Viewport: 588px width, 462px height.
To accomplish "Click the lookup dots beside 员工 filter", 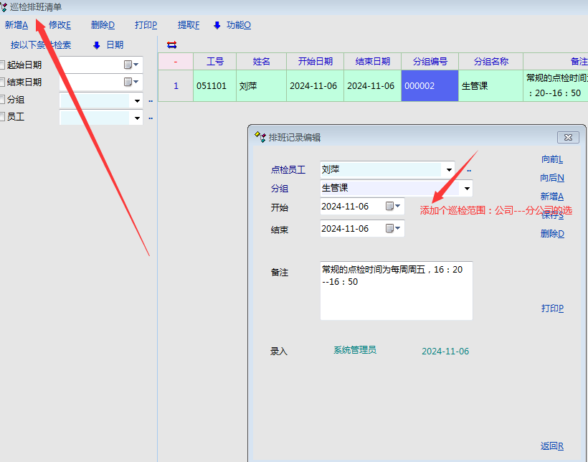I will pos(151,118).
